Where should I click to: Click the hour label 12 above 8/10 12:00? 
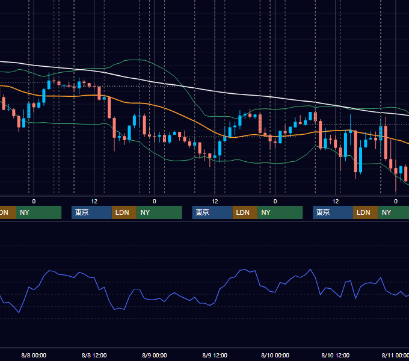pos(336,202)
